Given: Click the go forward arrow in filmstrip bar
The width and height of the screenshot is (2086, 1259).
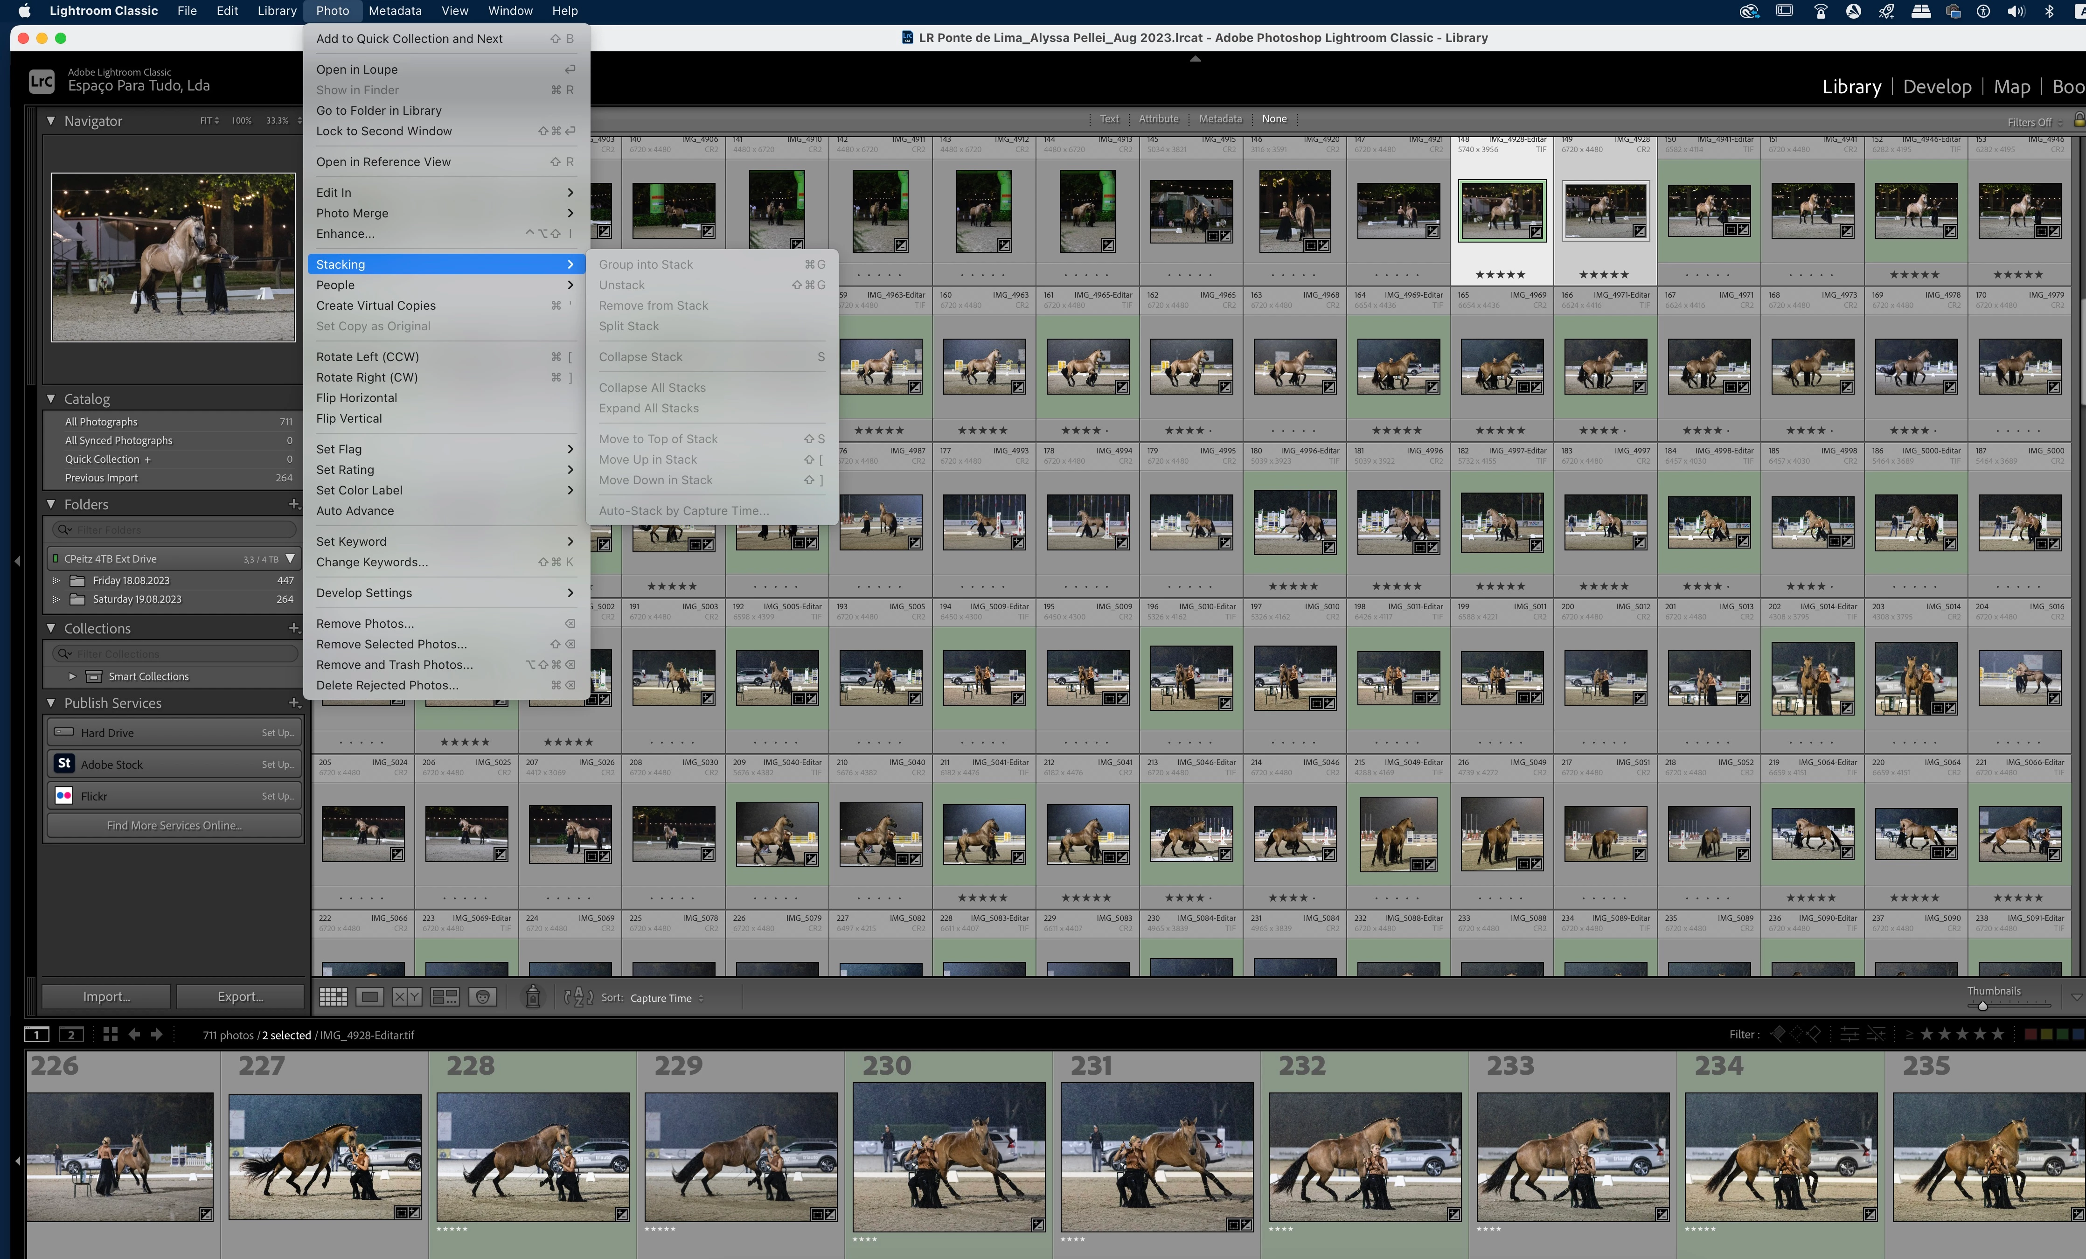Looking at the screenshot, I should [157, 1035].
